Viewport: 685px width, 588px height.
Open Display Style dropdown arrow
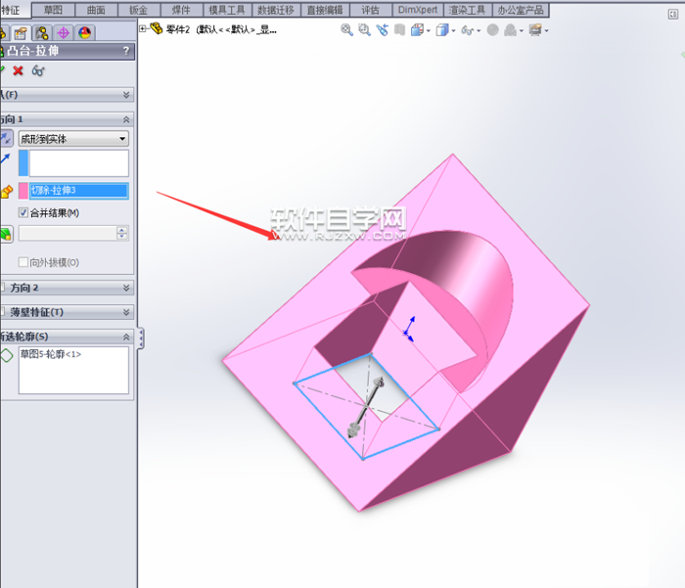click(453, 30)
